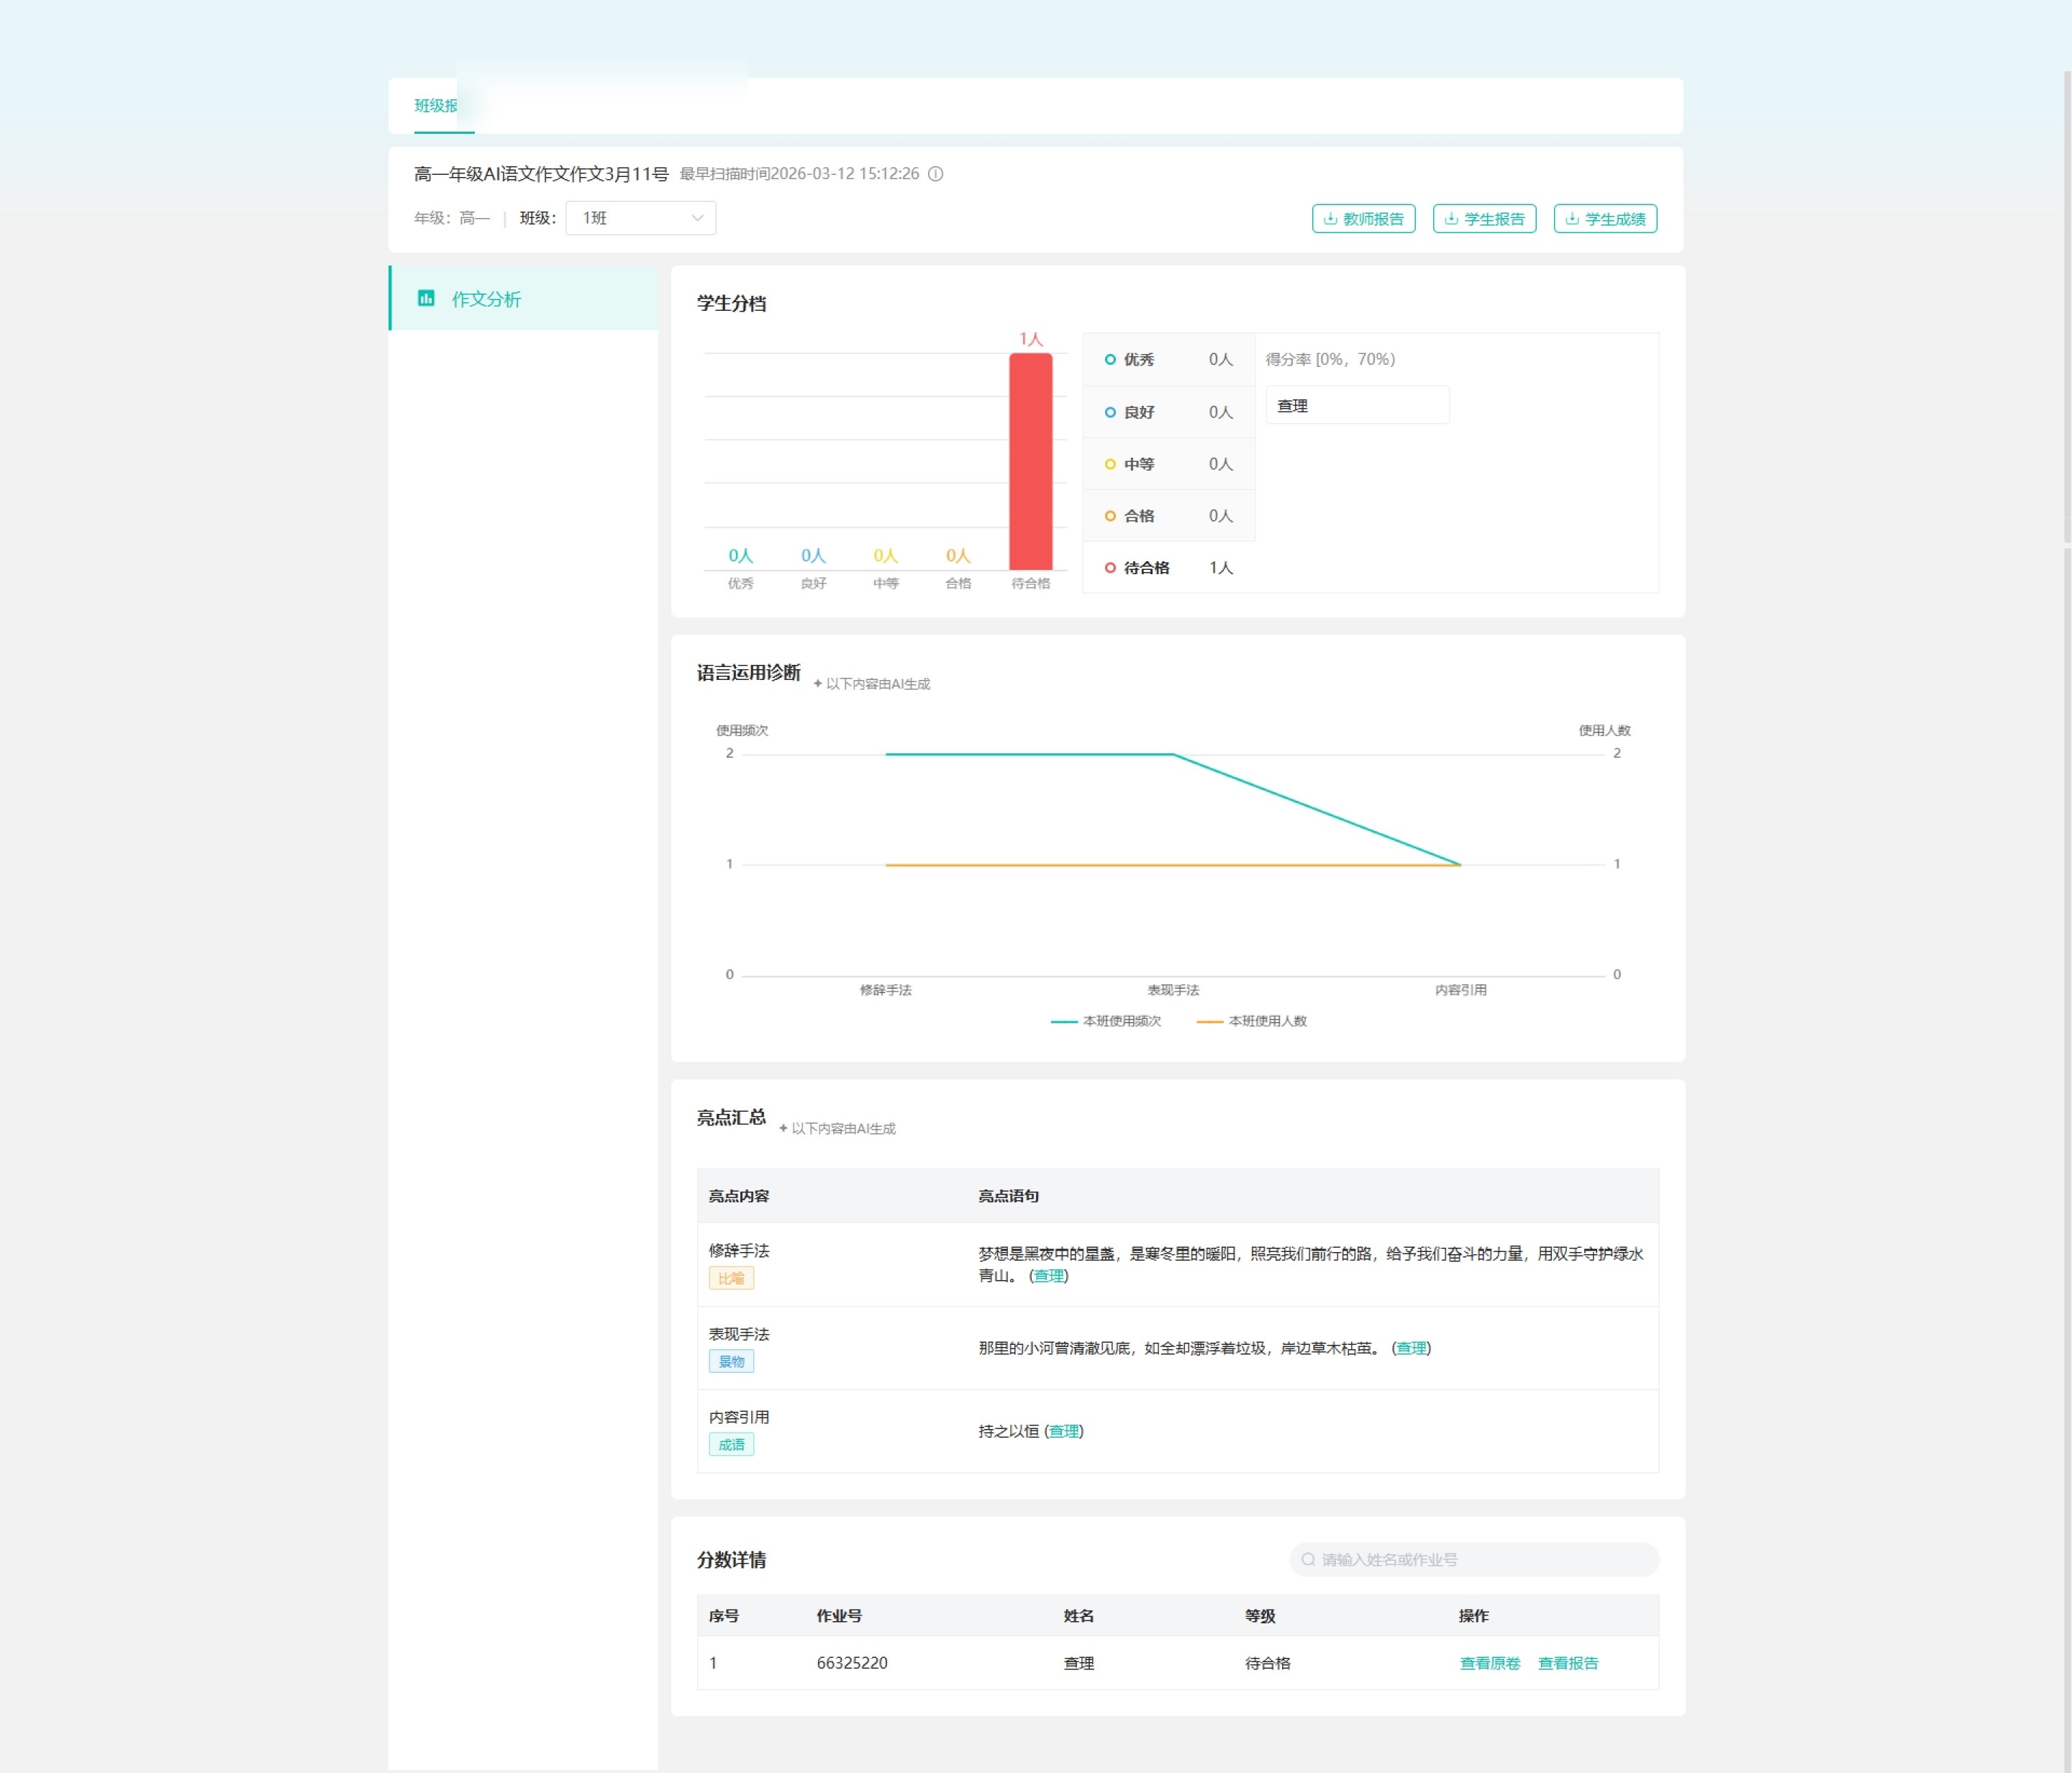The image size is (2072, 1773).
Task: Open 查理 link after 小河 sentence
Action: (1411, 1348)
